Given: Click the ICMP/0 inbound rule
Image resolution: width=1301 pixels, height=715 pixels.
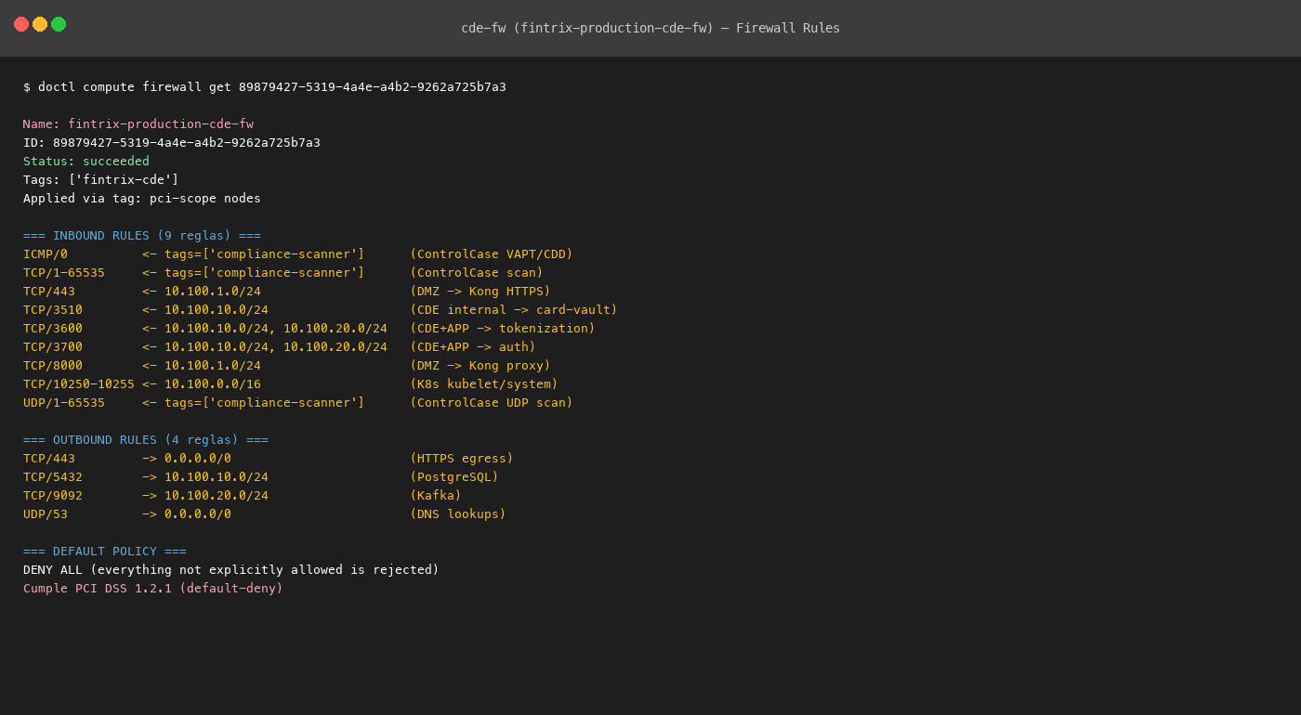Looking at the screenshot, I should tap(298, 253).
